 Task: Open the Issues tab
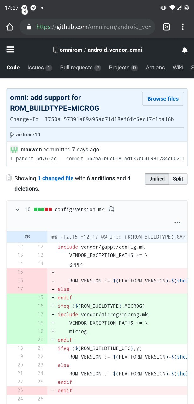(40, 68)
